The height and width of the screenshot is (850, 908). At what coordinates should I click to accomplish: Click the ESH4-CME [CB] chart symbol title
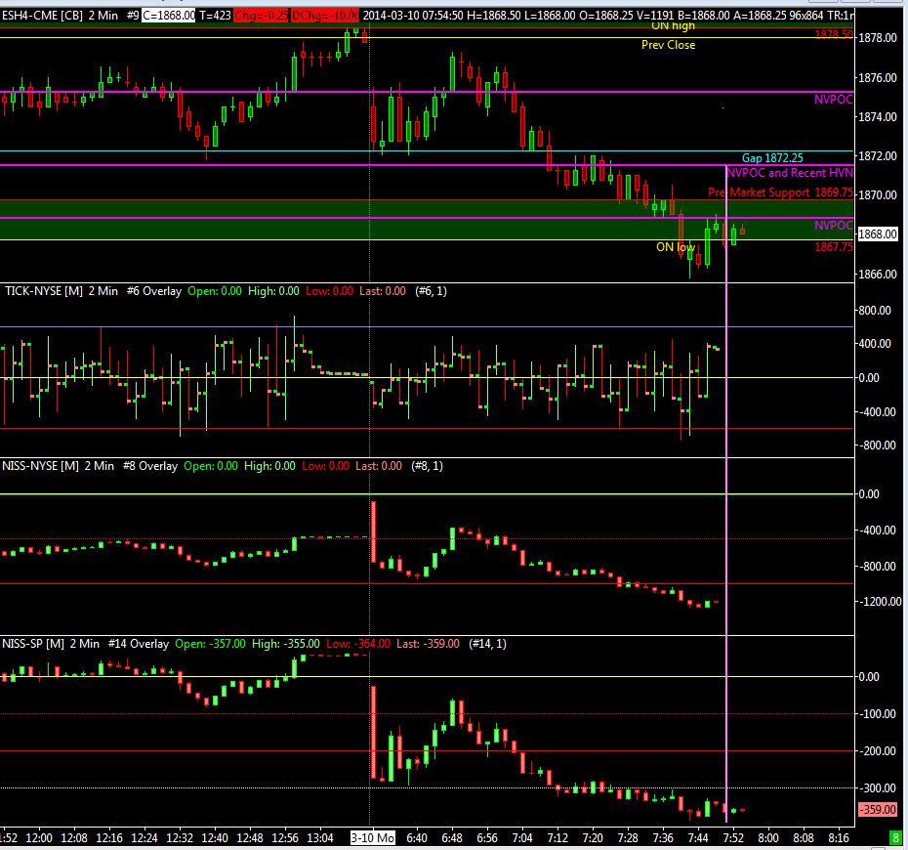(x=43, y=16)
